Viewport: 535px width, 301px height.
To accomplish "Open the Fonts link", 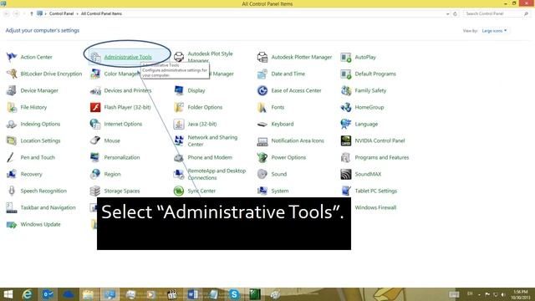I will point(278,107).
